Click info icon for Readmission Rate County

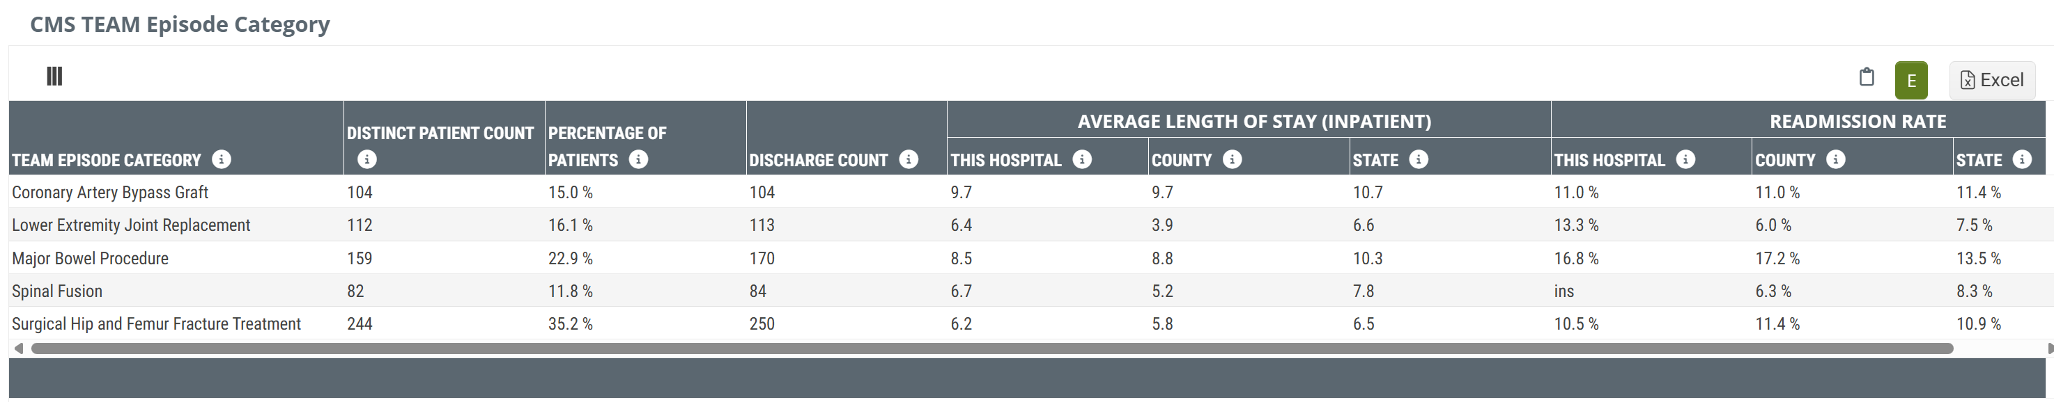pos(1835,159)
